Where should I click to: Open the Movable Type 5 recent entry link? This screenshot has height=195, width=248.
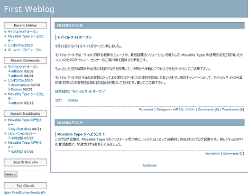pos(25,39)
